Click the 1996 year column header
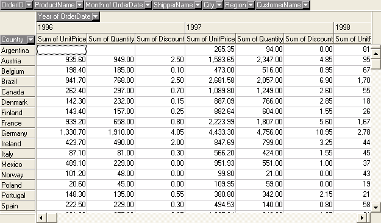The width and height of the screenshot is (381, 223). [110, 27]
